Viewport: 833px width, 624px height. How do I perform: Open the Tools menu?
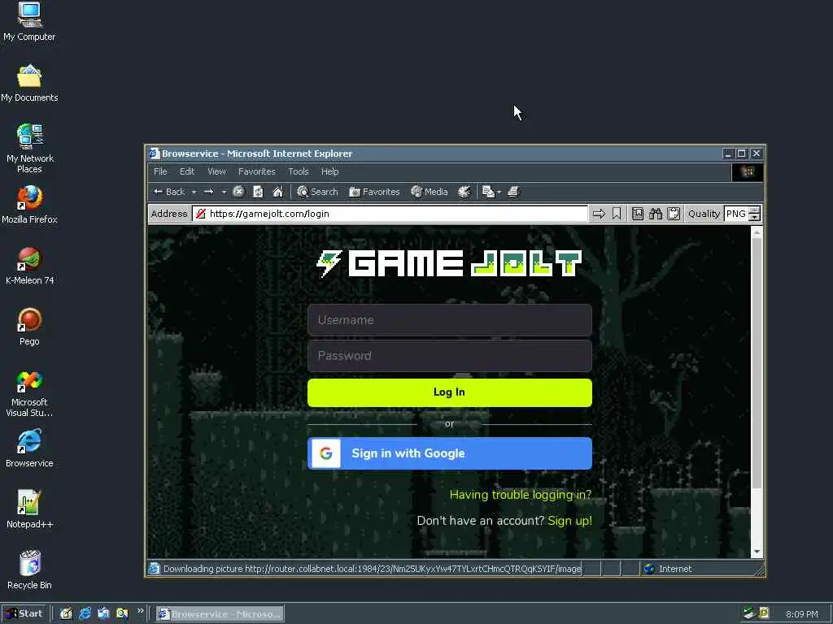[298, 172]
